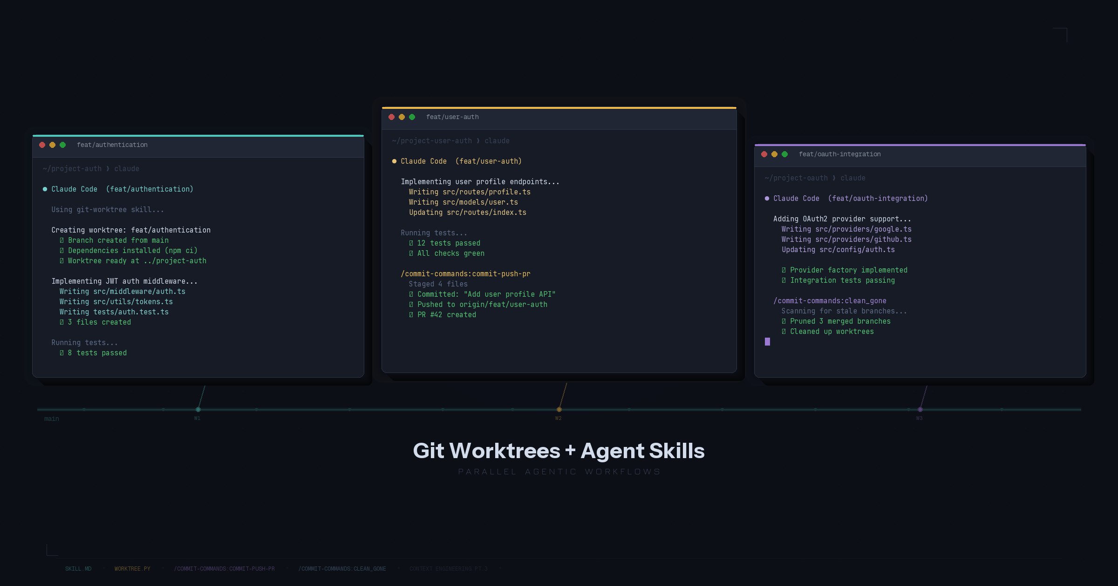Minimize the feat/user-auth terminal with yellow dot

(402, 117)
